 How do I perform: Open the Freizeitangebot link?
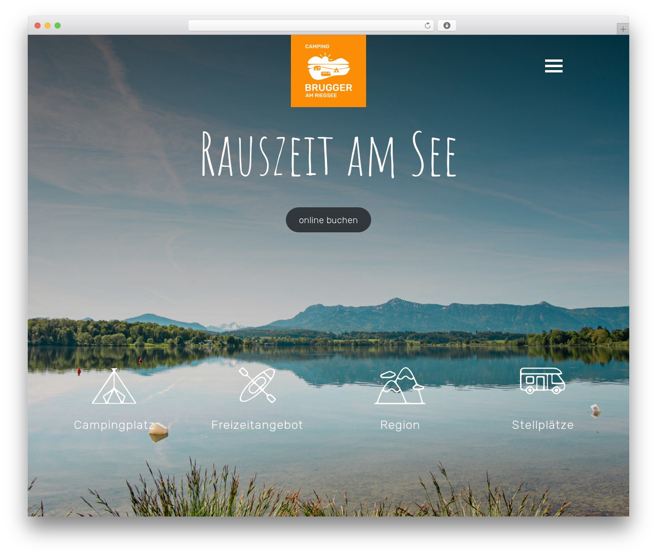click(x=257, y=425)
